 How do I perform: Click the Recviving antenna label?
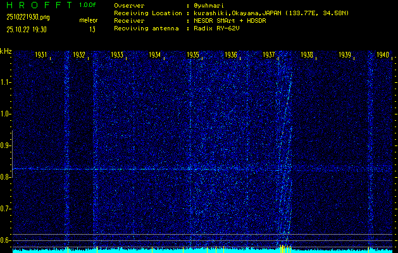tap(146, 28)
